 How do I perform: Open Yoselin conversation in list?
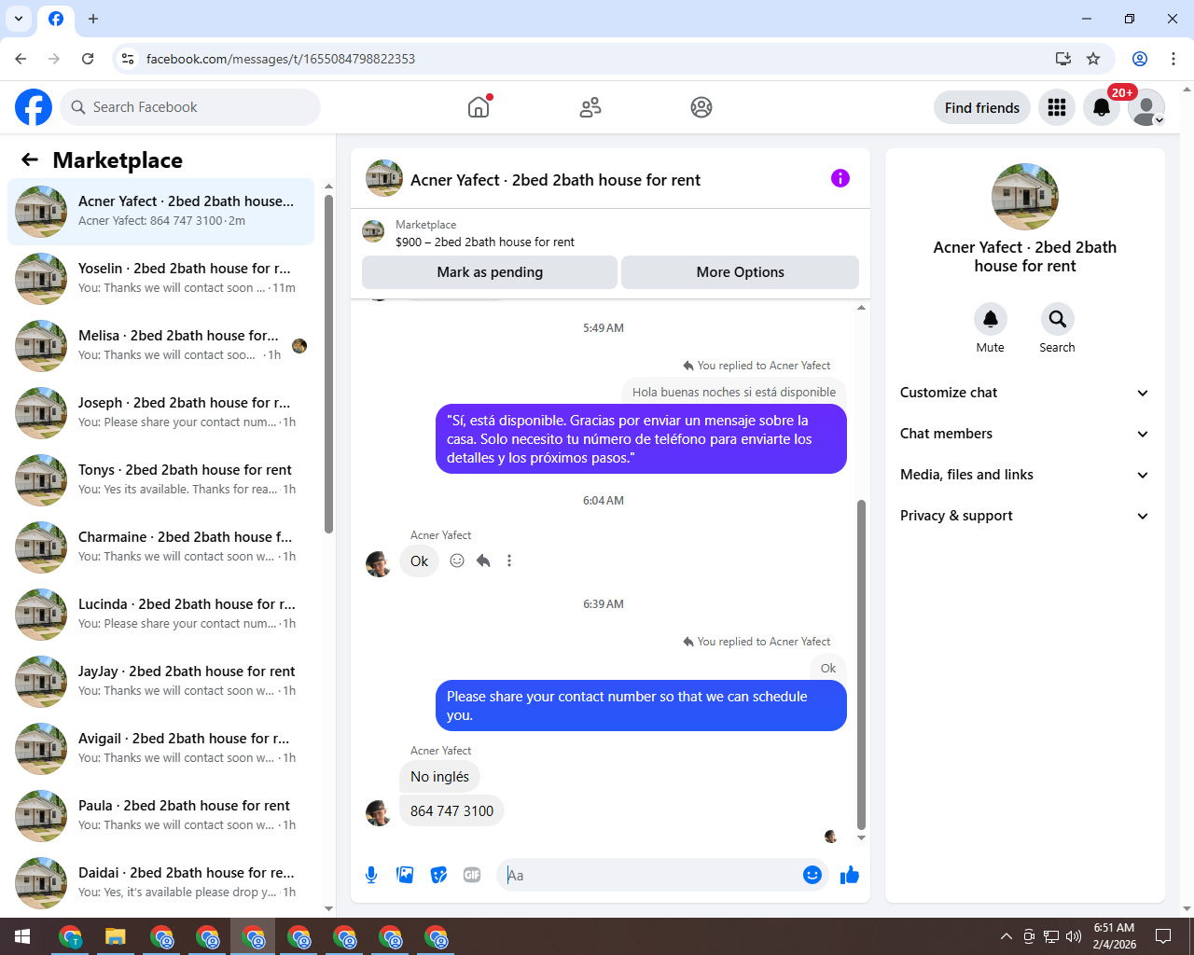pos(160,279)
